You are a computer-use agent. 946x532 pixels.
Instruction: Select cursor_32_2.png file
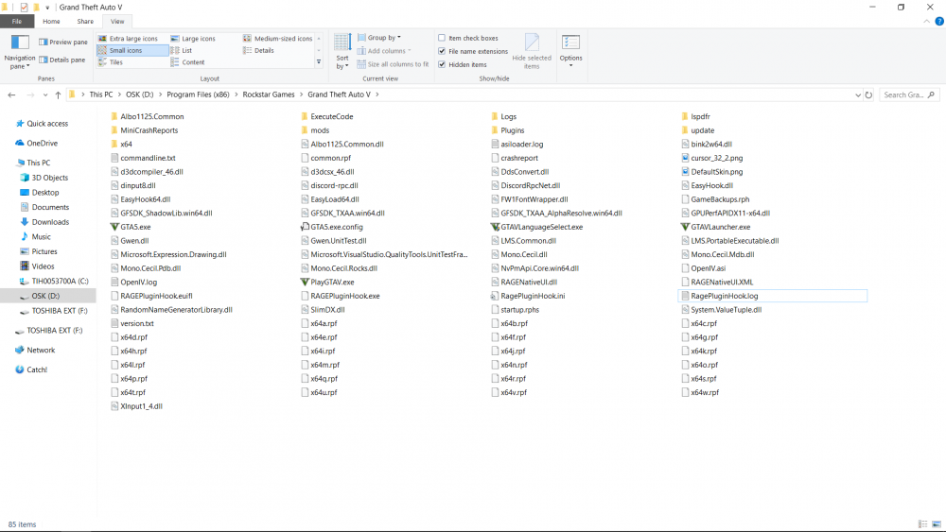712,158
